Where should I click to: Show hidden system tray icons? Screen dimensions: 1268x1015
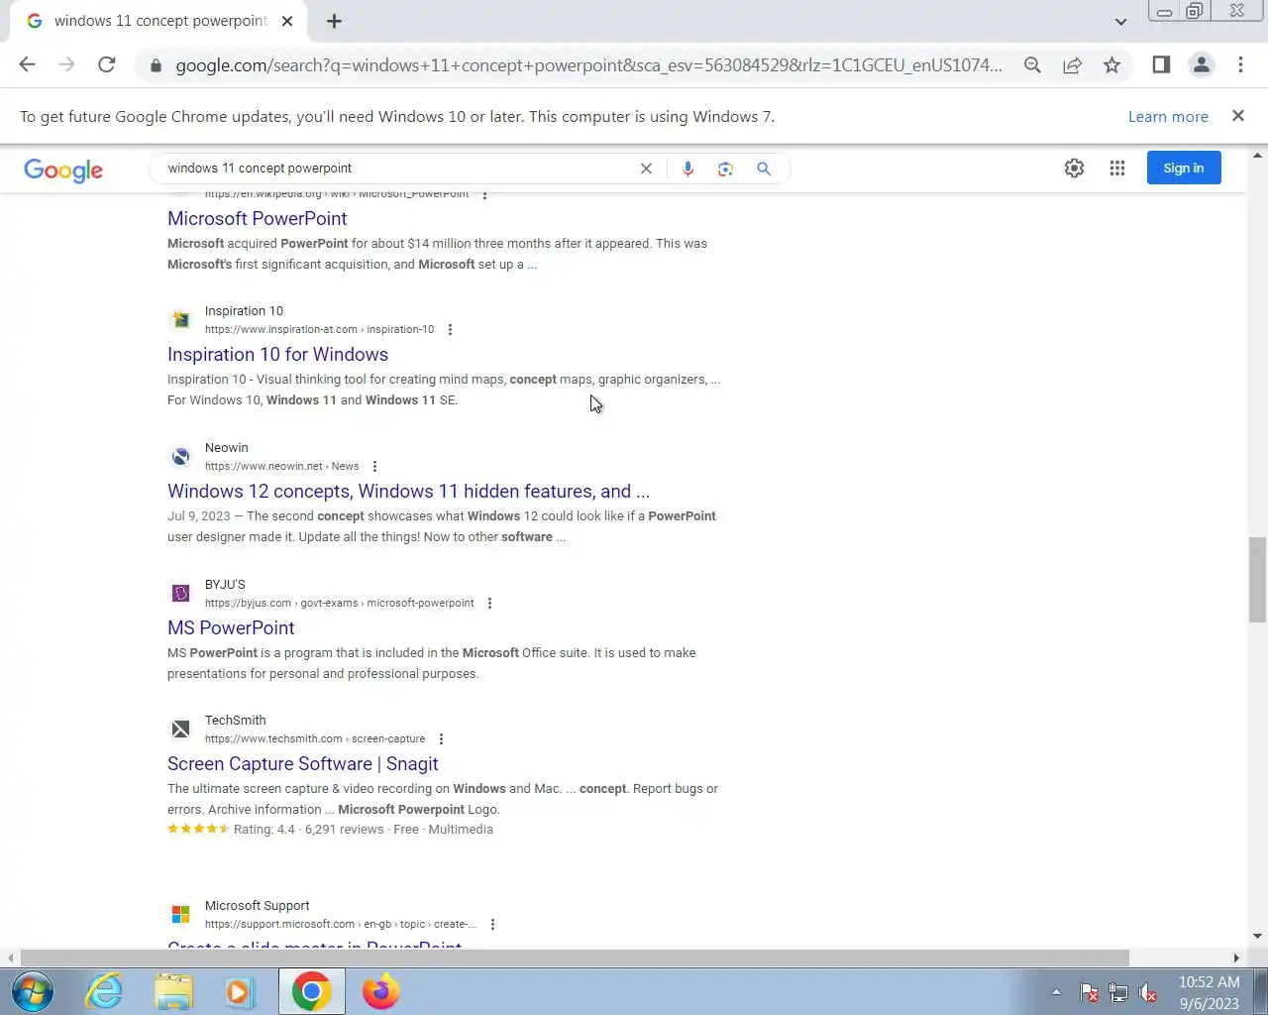pos(1056,992)
